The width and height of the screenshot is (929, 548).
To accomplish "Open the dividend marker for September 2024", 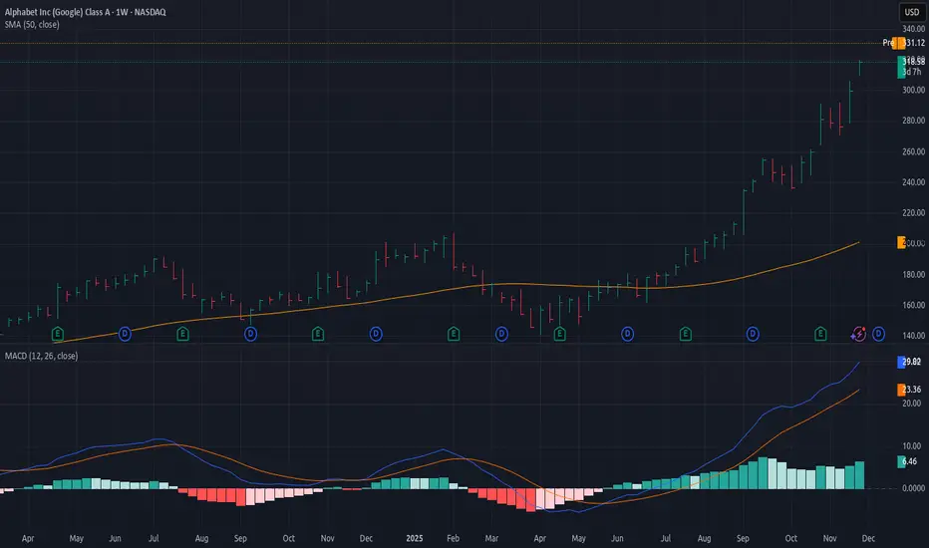I will (250, 334).
